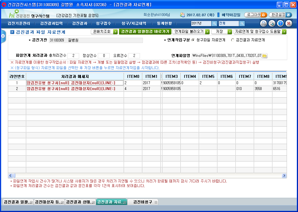298x212 pixels.
Task: Click the monitor with plus icon
Action: coord(272,24)
